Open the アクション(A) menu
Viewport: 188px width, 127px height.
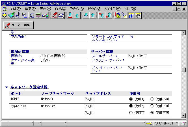pos(77,9)
